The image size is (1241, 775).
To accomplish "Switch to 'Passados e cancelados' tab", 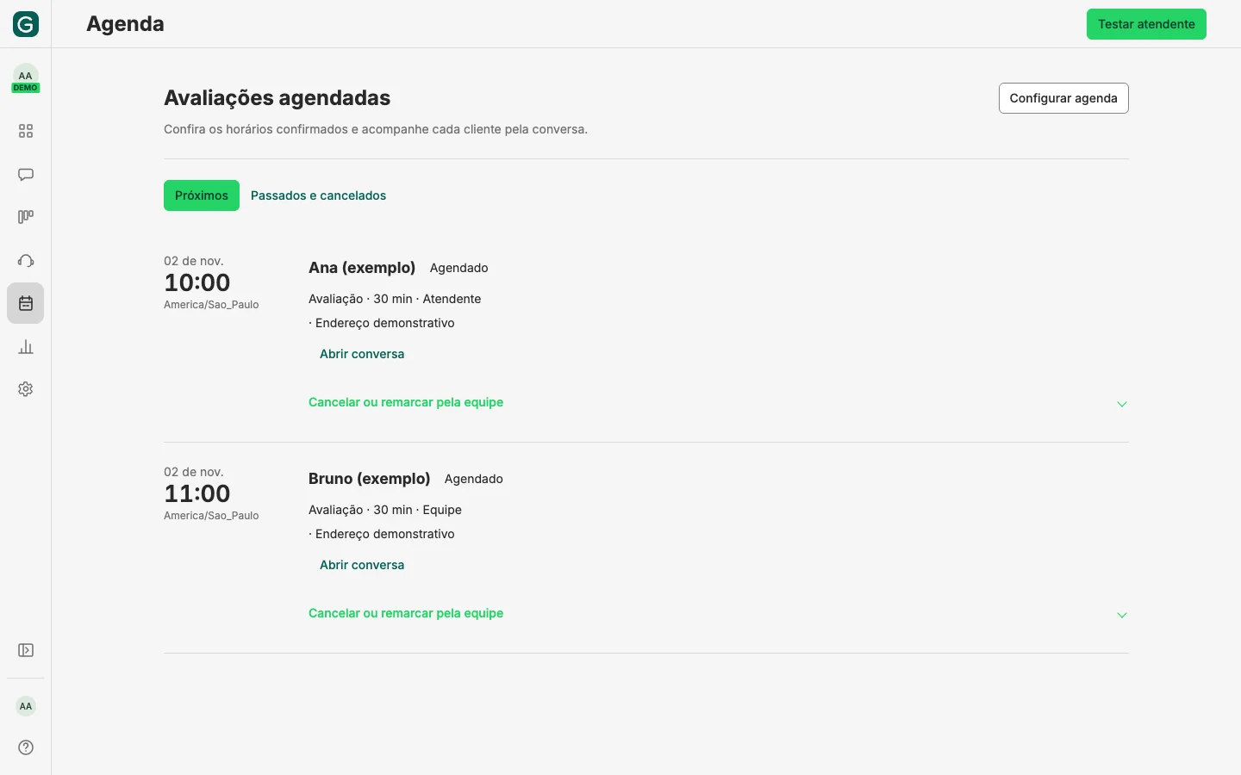I will [318, 195].
